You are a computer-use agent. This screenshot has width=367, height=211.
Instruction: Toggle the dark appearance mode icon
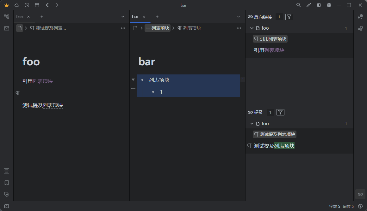click(319, 5)
